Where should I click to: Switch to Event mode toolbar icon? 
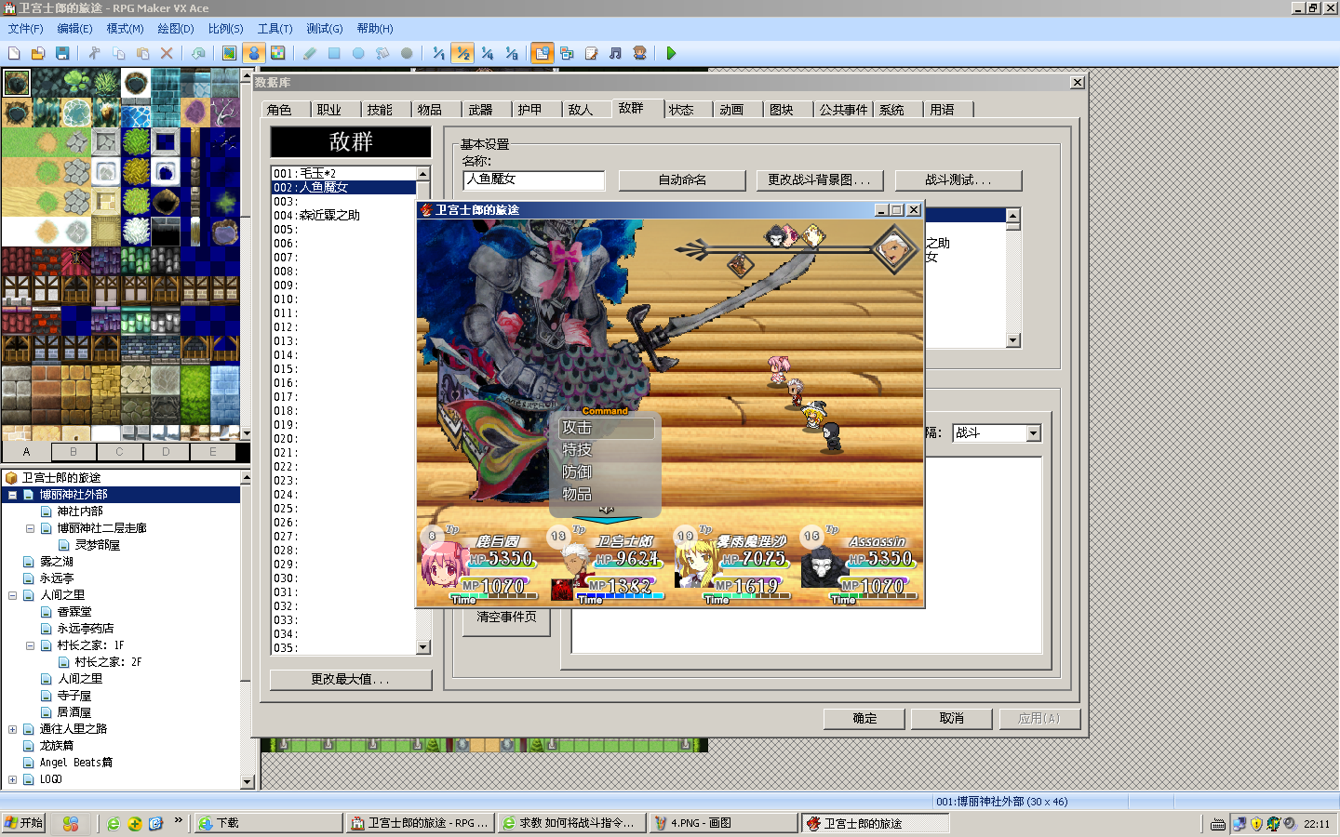(253, 54)
